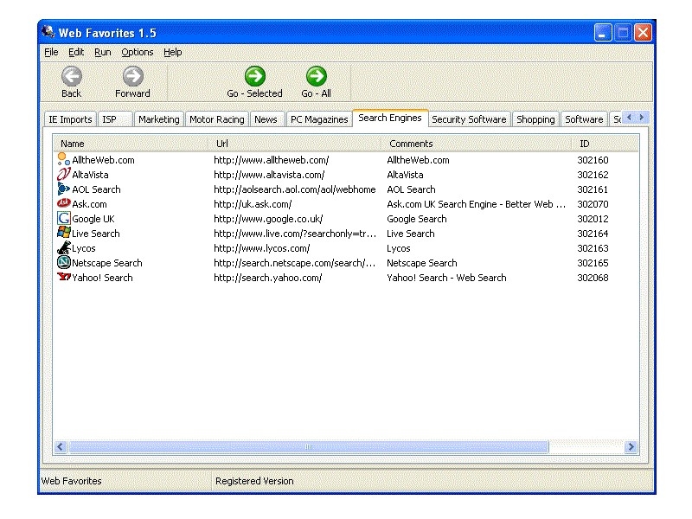The width and height of the screenshot is (692, 519).
Task: Switch to the ISP tab
Action: tap(115, 119)
